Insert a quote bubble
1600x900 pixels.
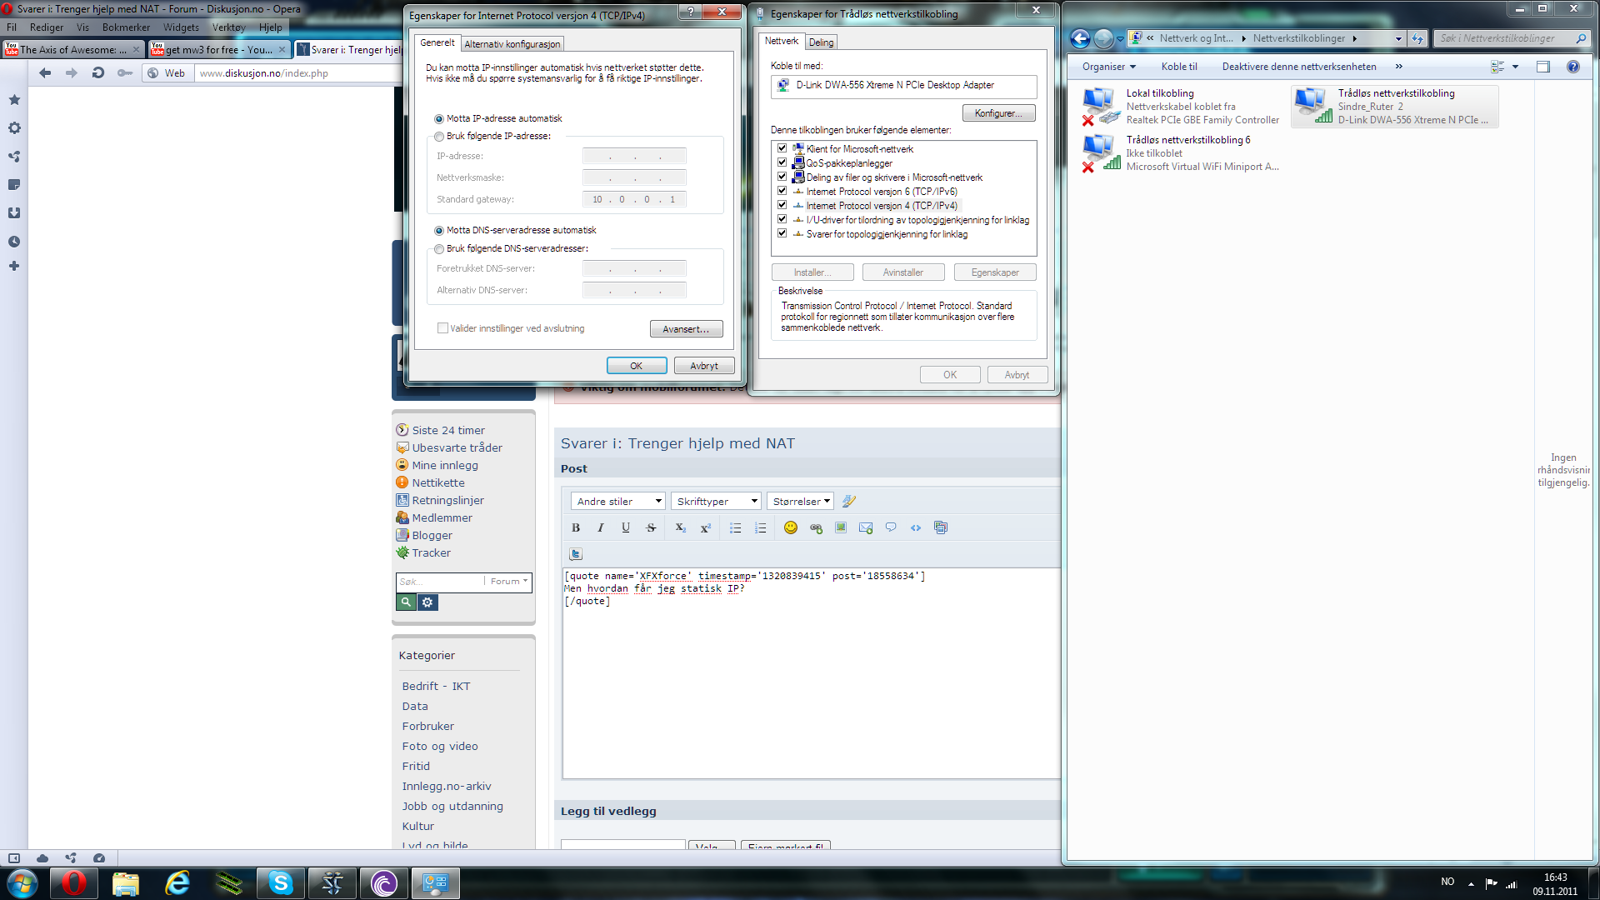(x=891, y=527)
